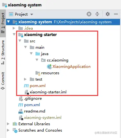This screenshot has height=138, width=121.
Task: Select the xiaoming-system root project row
Action: coord(63,22)
